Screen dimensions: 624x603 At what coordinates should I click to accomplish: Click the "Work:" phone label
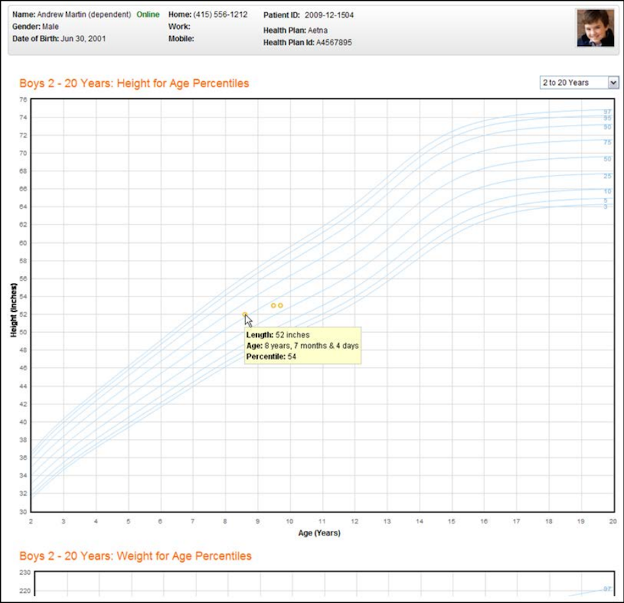point(179,27)
